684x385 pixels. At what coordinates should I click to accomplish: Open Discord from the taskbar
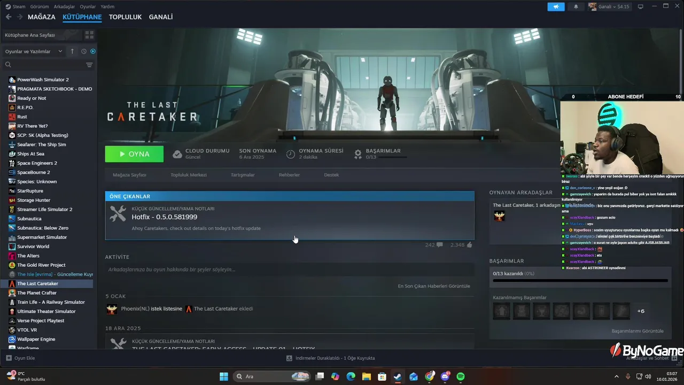click(445, 376)
